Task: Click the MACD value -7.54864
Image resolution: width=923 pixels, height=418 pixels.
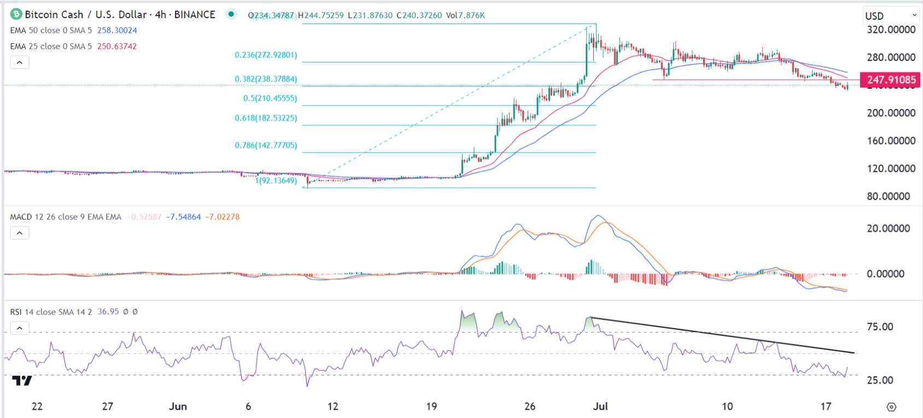Action: 183,217
